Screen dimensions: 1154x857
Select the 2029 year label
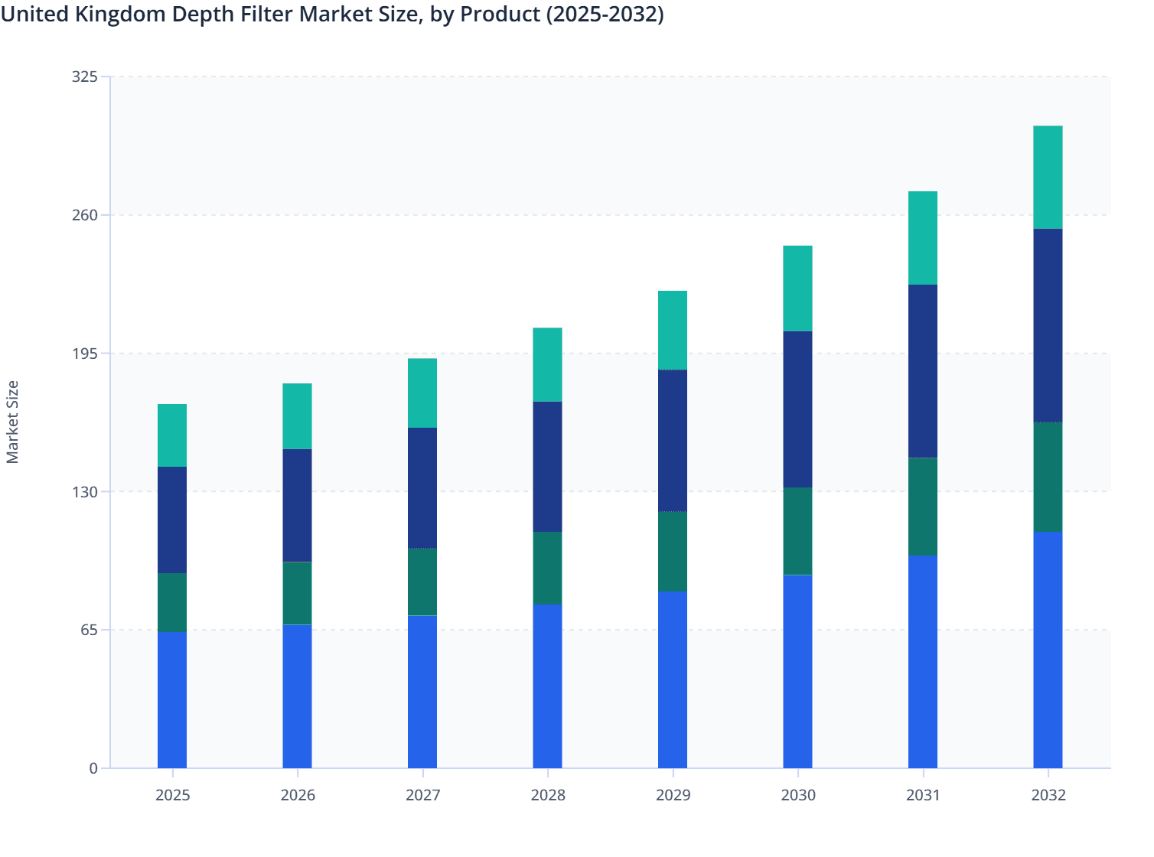pyautogui.click(x=673, y=795)
